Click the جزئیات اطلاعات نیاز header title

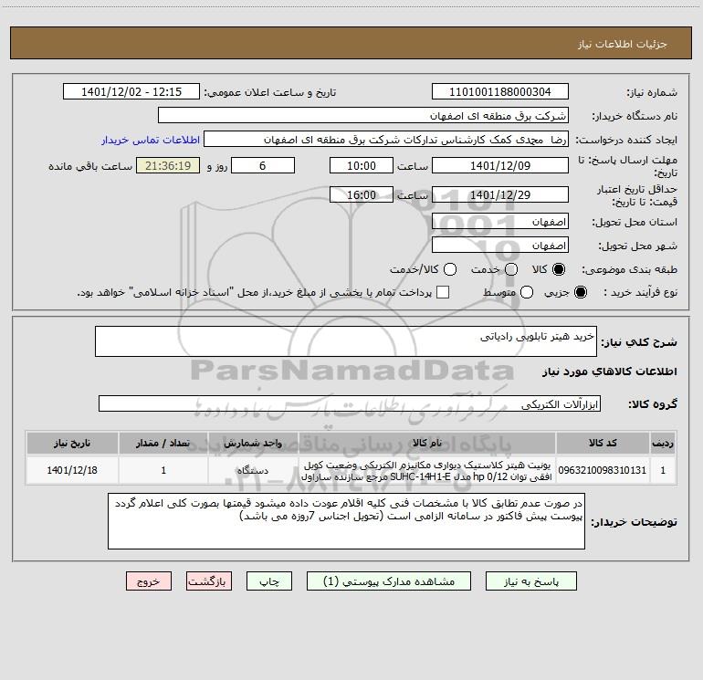coord(622,44)
